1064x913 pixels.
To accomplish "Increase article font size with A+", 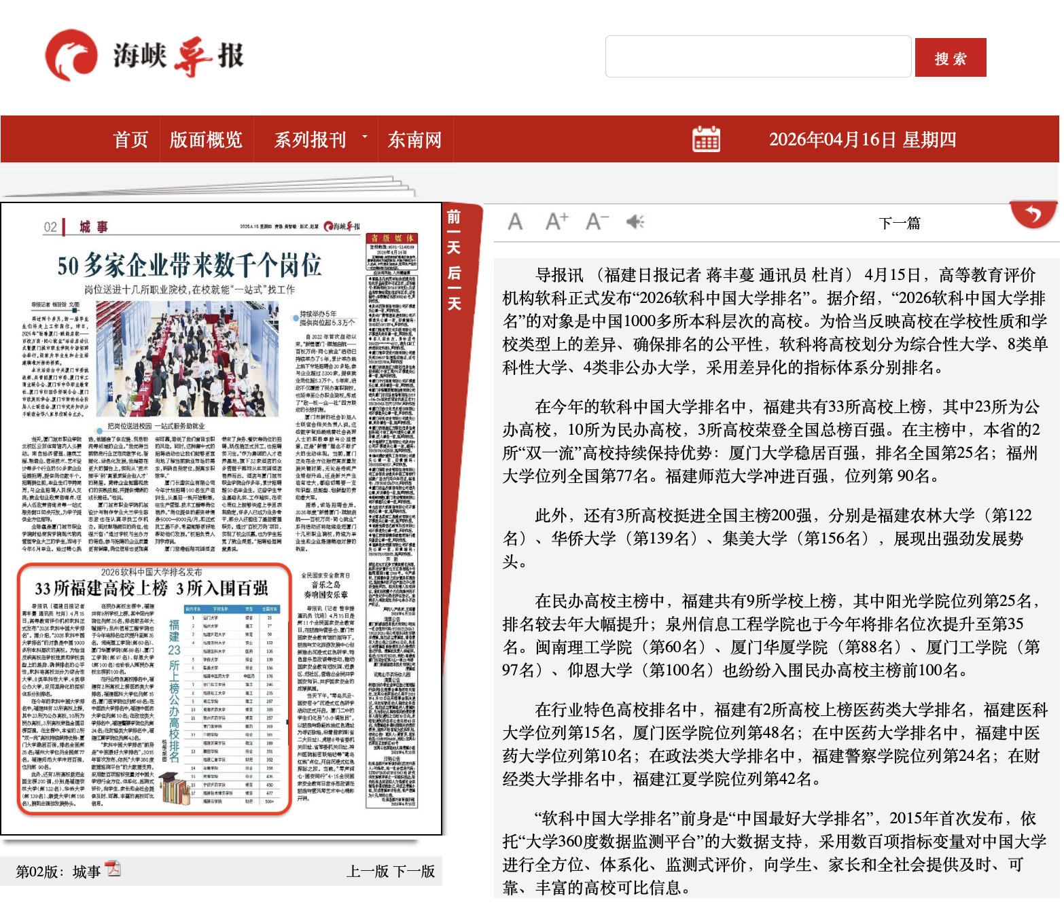I will [556, 221].
